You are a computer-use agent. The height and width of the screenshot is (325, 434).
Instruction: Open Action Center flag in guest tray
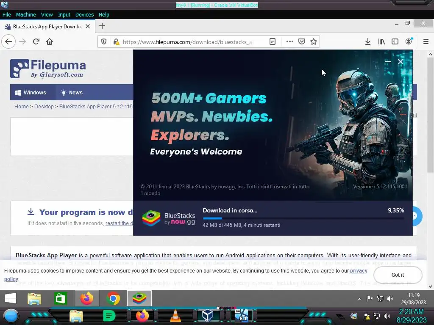pos(370,299)
